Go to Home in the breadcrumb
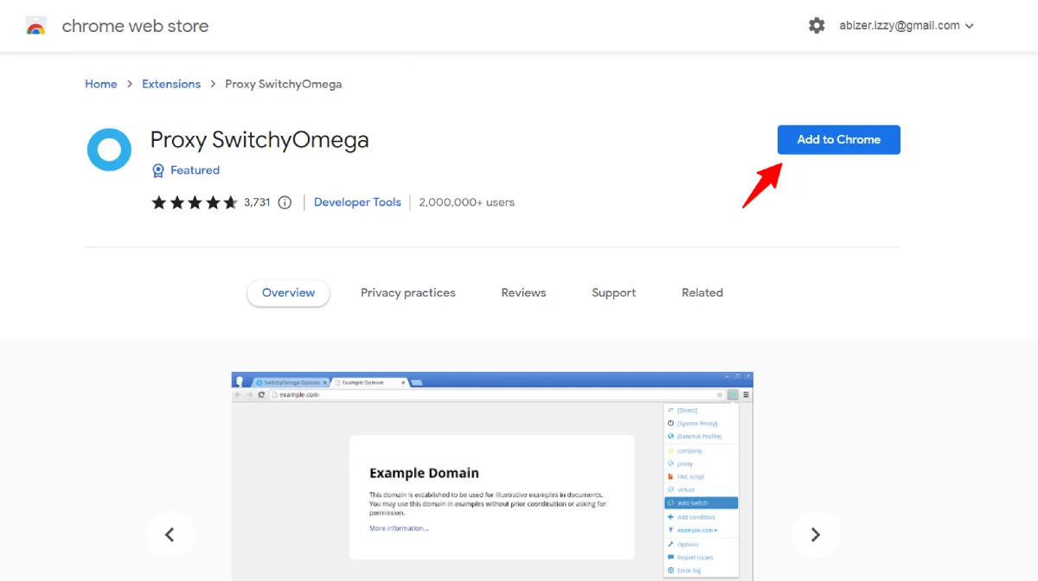Viewport: 1038px width, 581px height. point(101,84)
